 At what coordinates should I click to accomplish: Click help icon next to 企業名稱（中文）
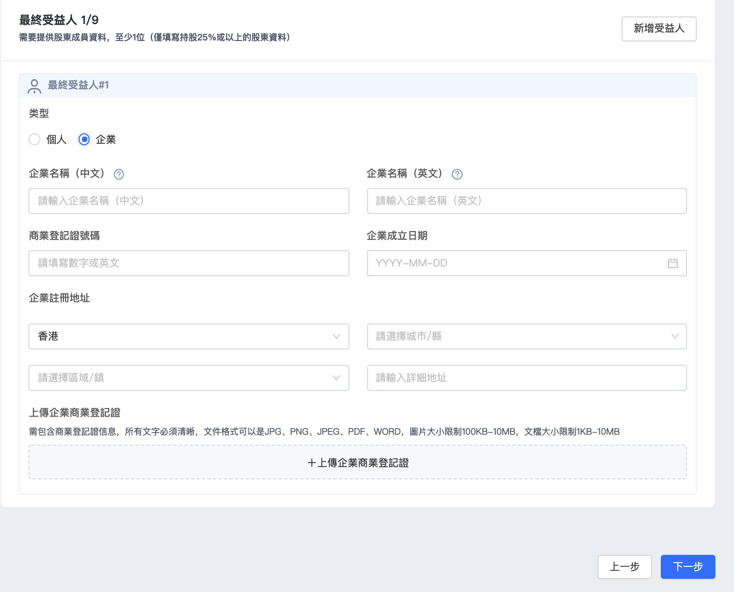119,174
